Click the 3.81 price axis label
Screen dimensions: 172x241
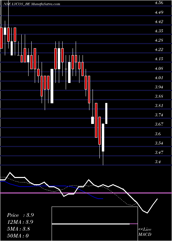click(x=159, y=106)
